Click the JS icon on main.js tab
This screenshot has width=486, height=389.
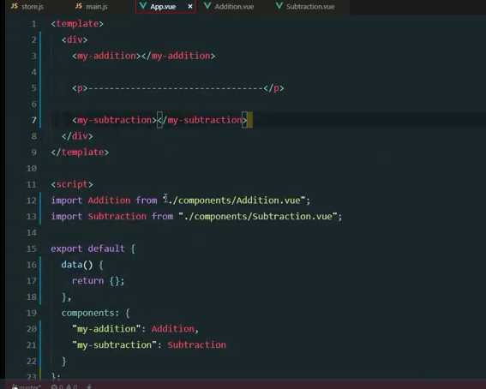[x=79, y=6]
